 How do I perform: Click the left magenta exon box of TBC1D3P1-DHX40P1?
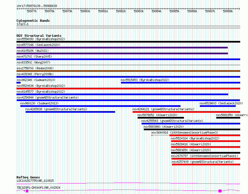pyautogui.click(x=27, y=191)
